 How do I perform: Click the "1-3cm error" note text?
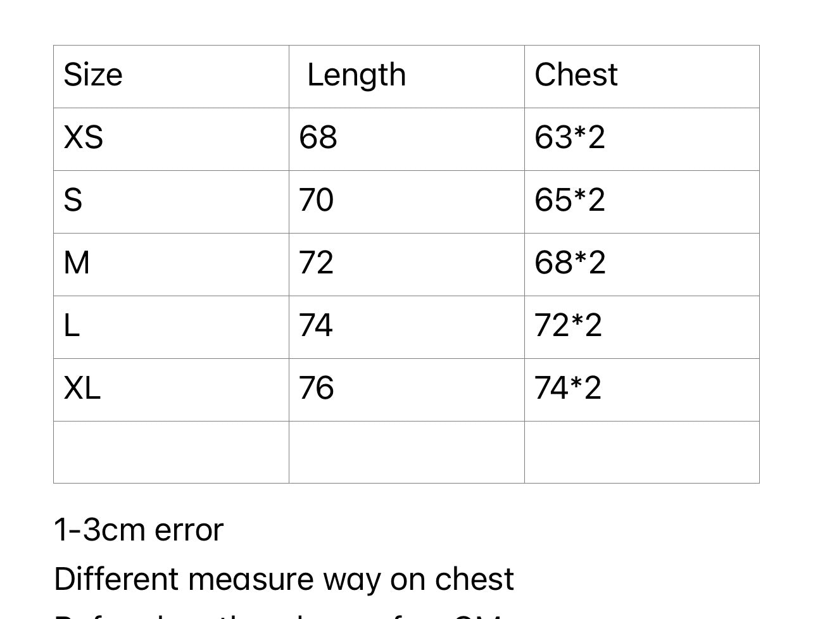coord(139,530)
